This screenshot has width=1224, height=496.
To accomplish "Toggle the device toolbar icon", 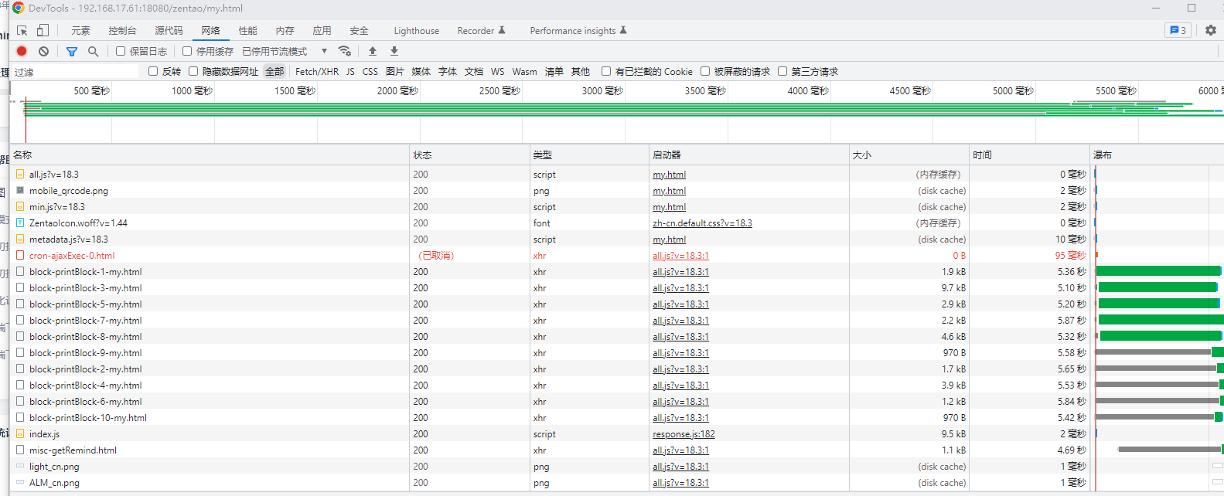I will [x=43, y=31].
